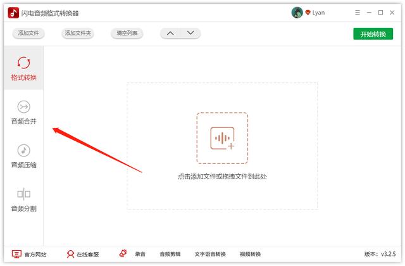Click the 在线客服 person icon
The width and height of the screenshot is (405, 266).
click(70, 254)
